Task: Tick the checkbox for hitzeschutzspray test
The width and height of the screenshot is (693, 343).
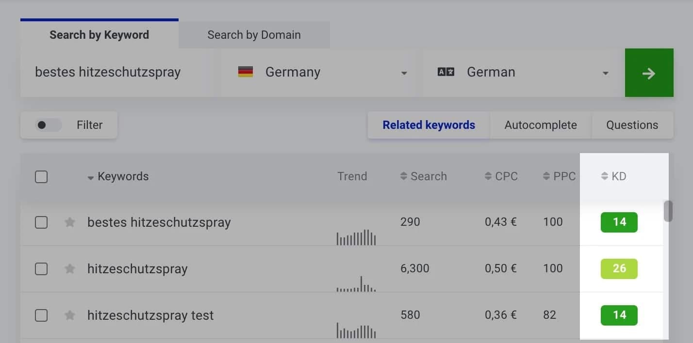Action: click(x=41, y=315)
